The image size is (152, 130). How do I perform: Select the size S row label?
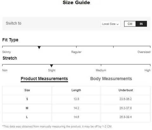[x=27, y=99]
